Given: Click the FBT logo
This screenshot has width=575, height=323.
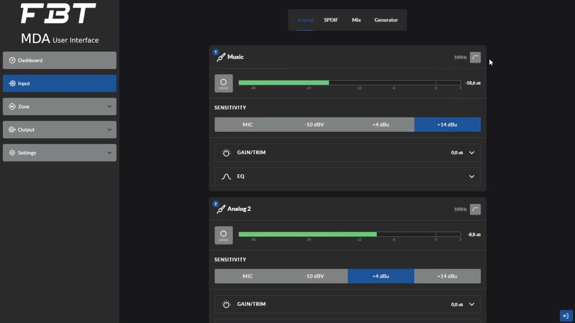Looking at the screenshot, I should tap(58, 14).
